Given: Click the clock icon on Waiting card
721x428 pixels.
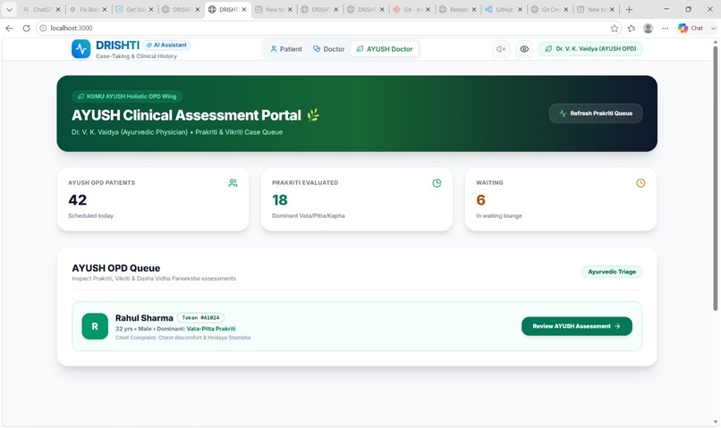Looking at the screenshot, I should pyautogui.click(x=640, y=183).
